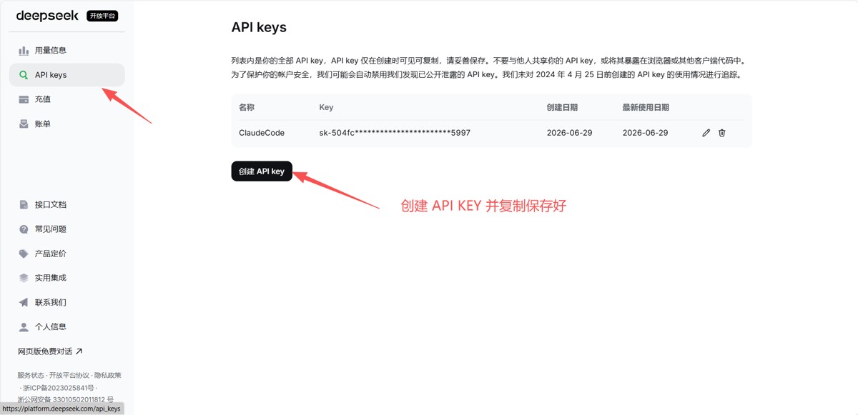This screenshot has height=415, width=858.
Task: Click the trash delete icon for ClaudeCode key
Action: 722,133
